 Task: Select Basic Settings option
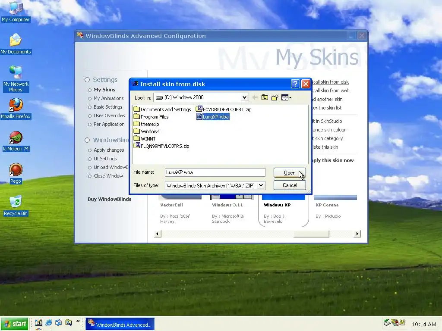[x=105, y=107]
